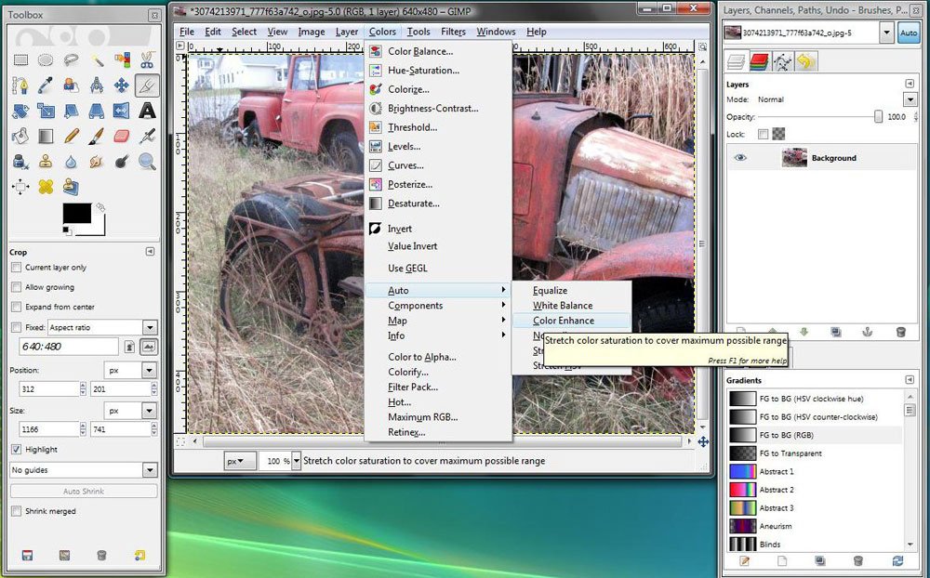Select the Eraser tool
Image resolution: width=930 pixels, height=578 pixels.
(122, 136)
